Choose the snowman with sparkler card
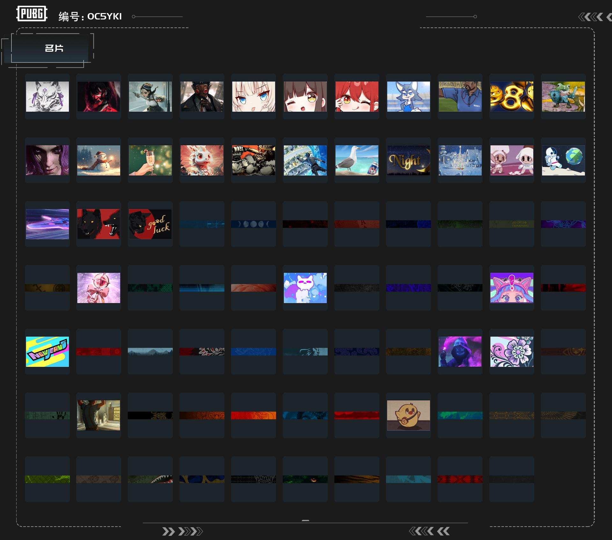612x540 pixels. (x=99, y=160)
